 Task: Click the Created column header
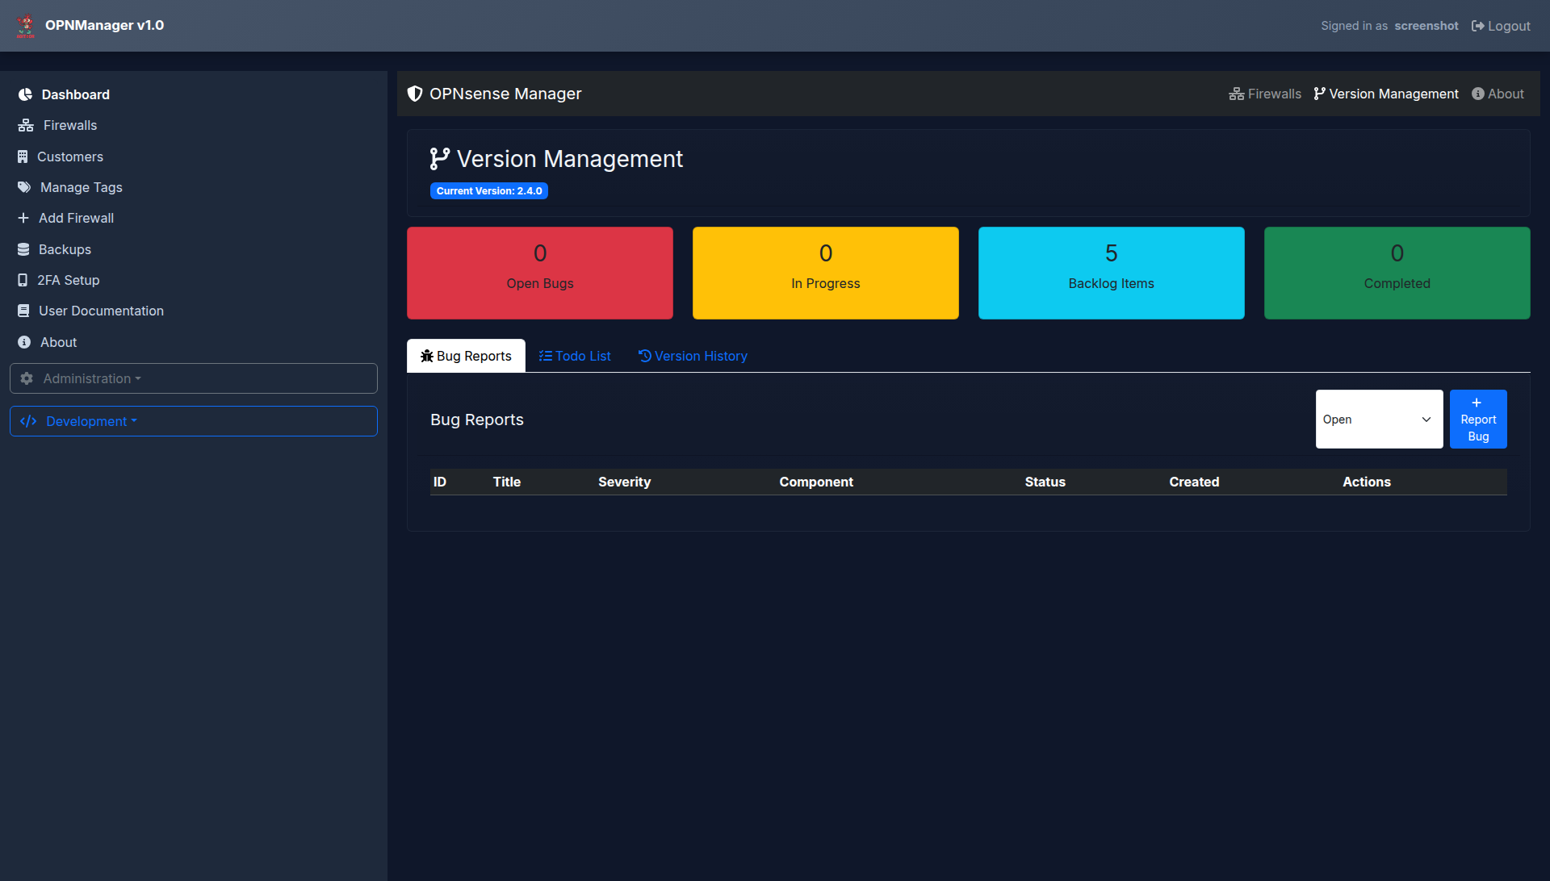pos(1194,482)
